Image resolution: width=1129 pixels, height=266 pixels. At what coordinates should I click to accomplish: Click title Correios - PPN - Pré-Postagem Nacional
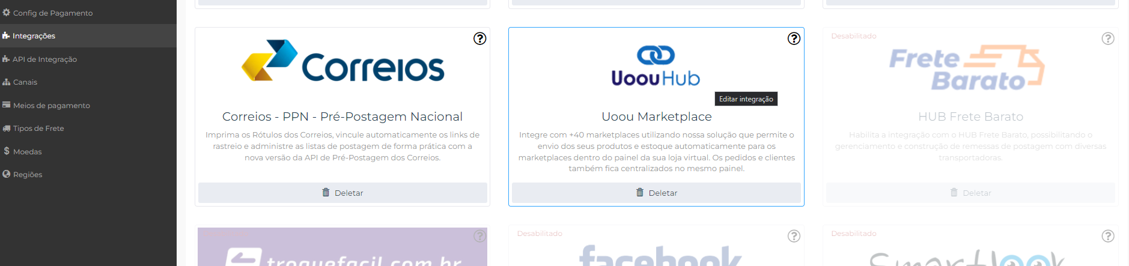(342, 116)
